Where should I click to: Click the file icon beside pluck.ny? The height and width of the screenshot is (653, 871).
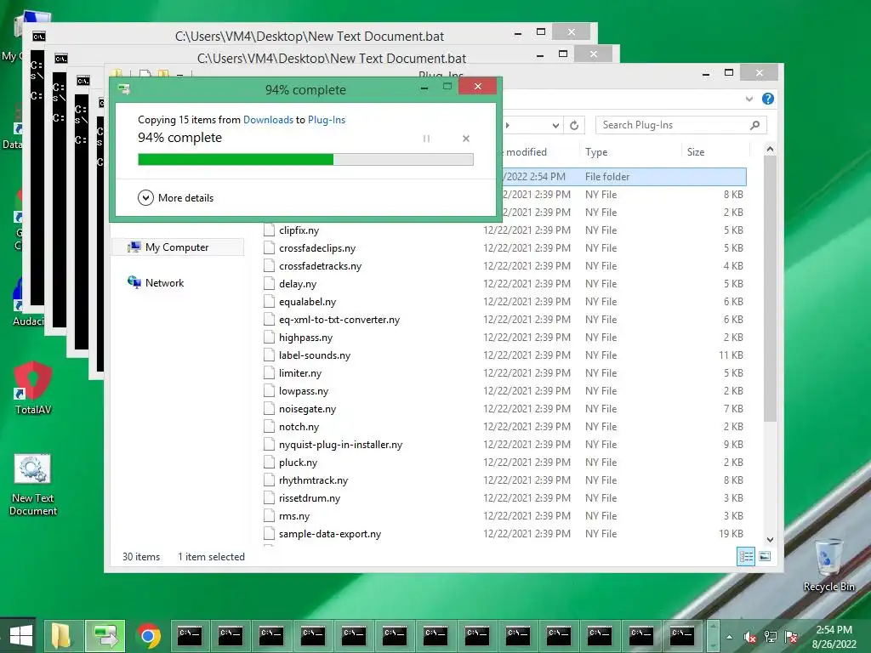point(269,462)
